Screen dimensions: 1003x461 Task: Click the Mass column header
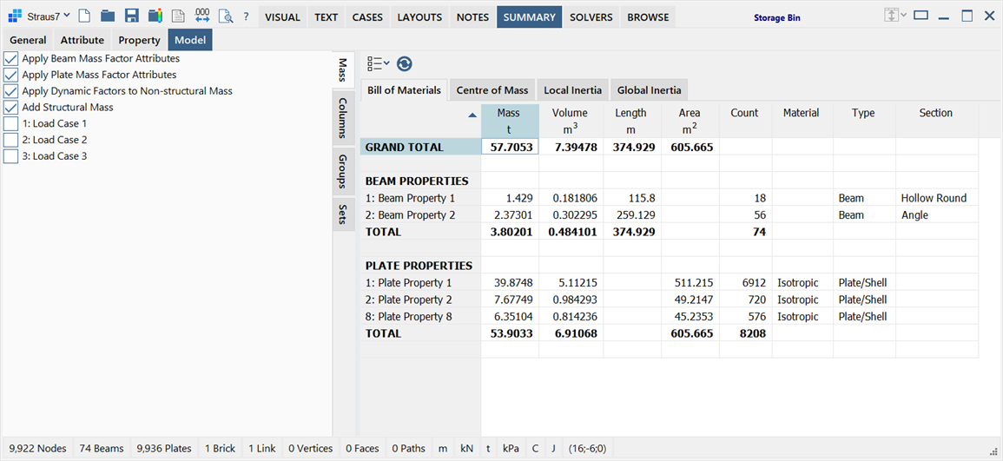click(509, 121)
